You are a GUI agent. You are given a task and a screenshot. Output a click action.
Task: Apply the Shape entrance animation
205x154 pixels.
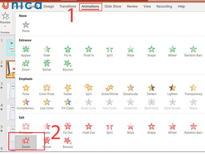pyautogui.click(x=151, y=51)
